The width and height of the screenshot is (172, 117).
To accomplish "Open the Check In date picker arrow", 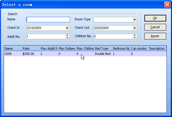I will (x=67, y=28).
